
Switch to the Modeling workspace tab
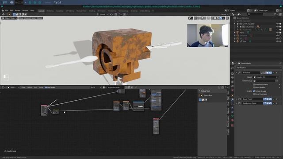50,11
